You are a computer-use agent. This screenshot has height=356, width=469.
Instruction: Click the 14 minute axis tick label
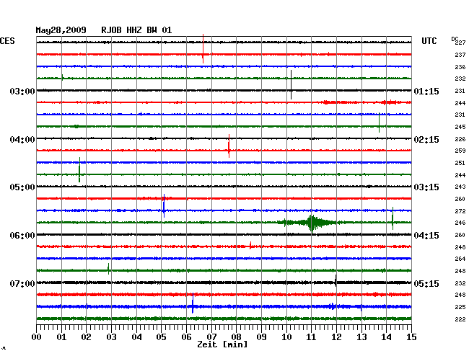387,337
